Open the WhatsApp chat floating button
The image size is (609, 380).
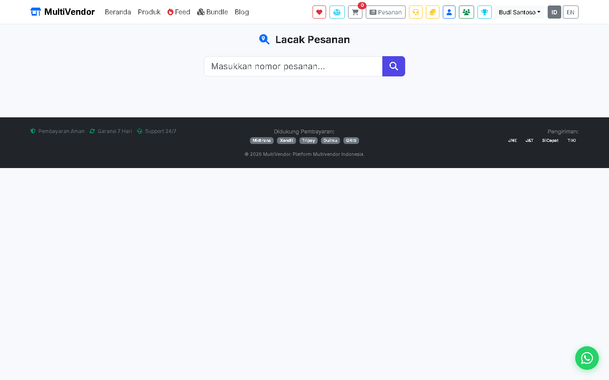click(x=587, y=358)
